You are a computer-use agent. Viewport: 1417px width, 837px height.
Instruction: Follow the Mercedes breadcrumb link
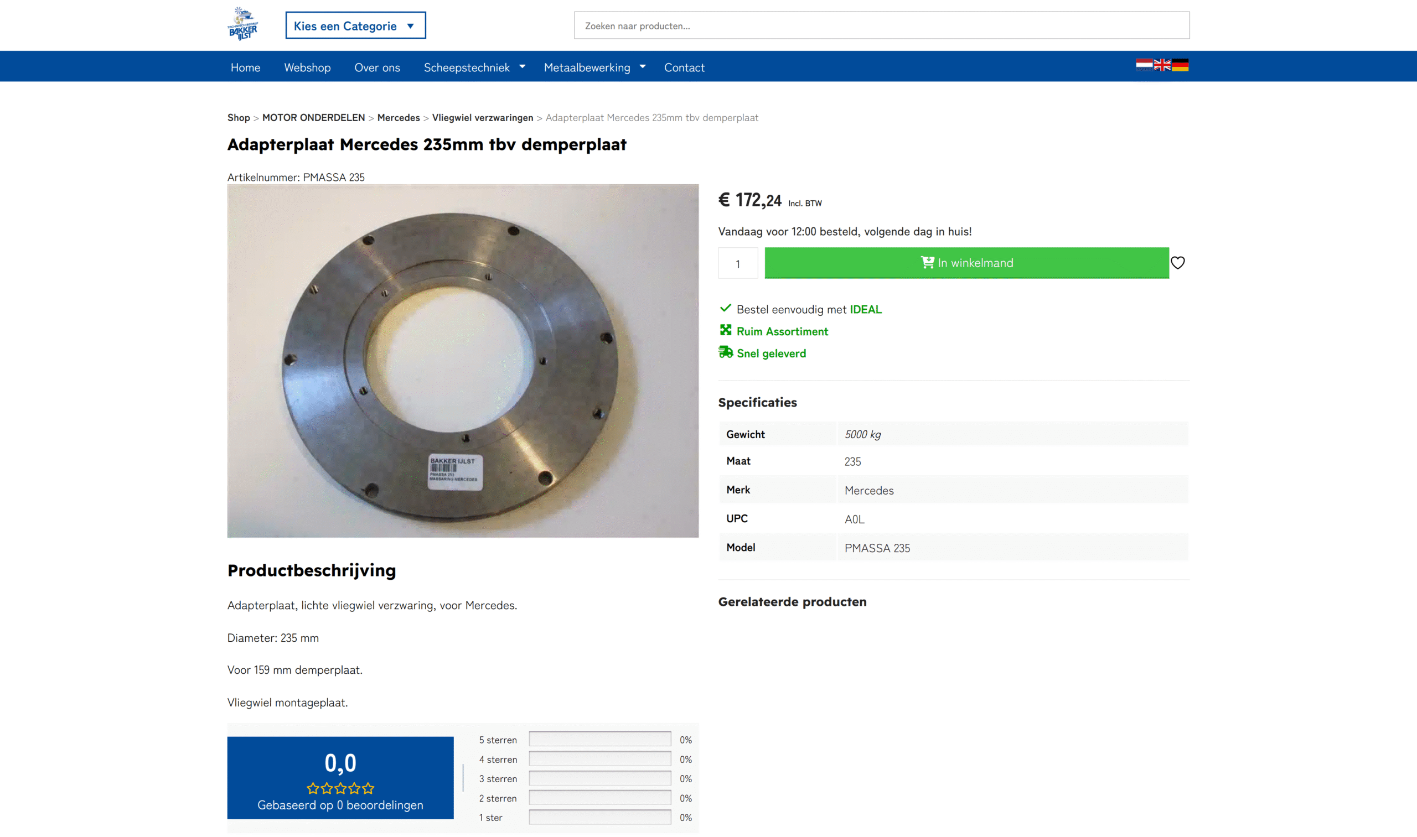399,118
